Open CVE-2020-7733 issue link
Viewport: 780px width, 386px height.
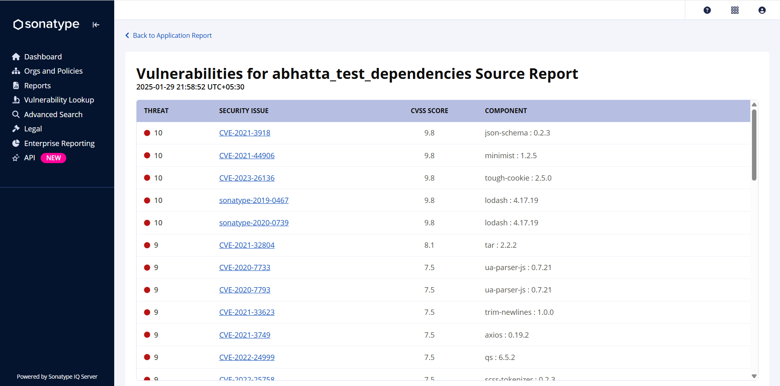245,267
